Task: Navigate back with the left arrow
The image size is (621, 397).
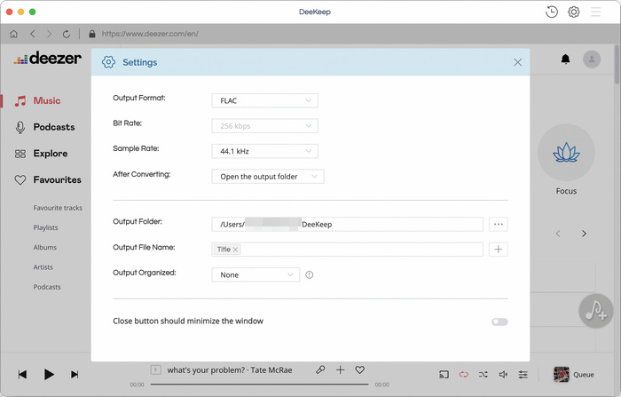Action: [33, 34]
